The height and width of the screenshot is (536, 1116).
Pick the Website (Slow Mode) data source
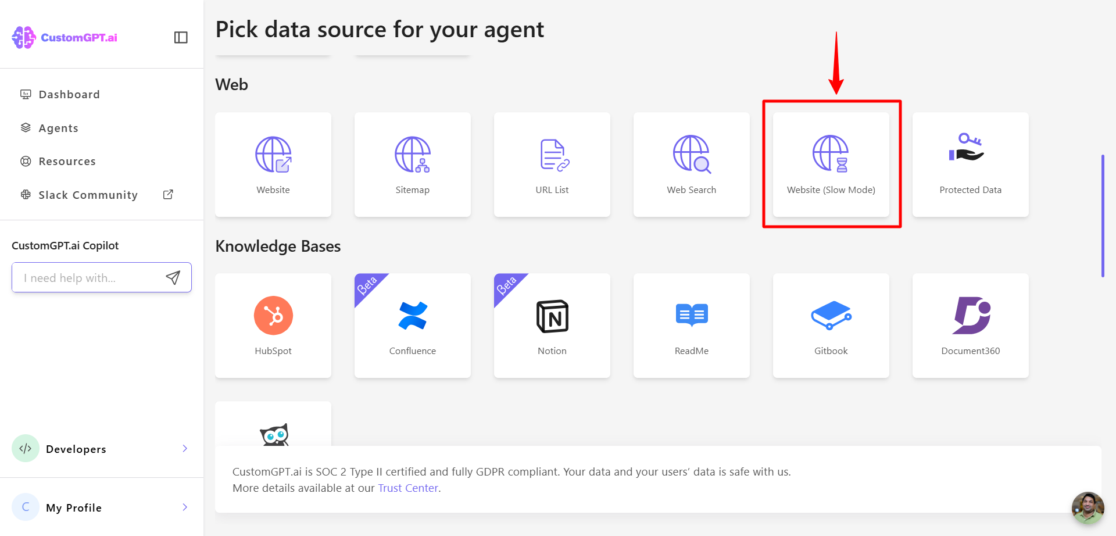pyautogui.click(x=831, y=165)
